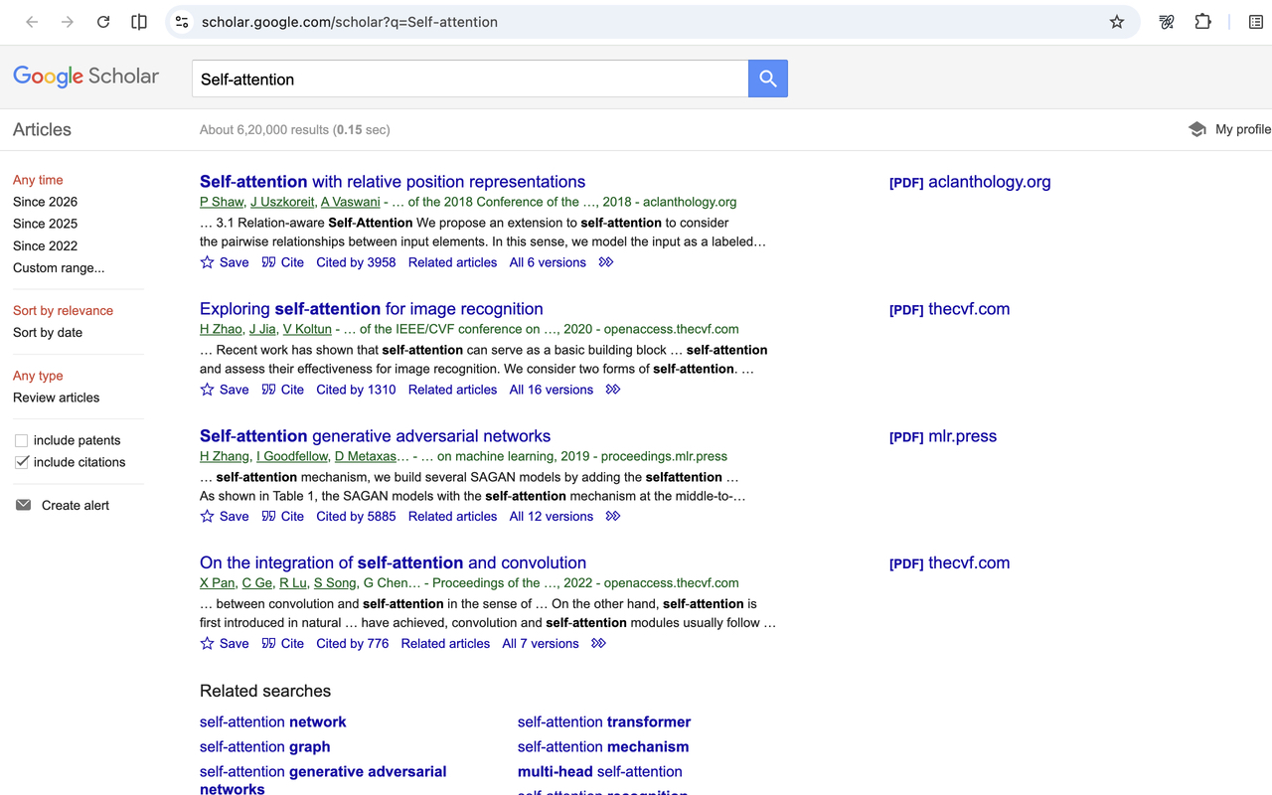The image size is (1272, 795).
Task: Click the My profile graduation cap icon
Action: pyautogui.click(x=1197, y=129)
